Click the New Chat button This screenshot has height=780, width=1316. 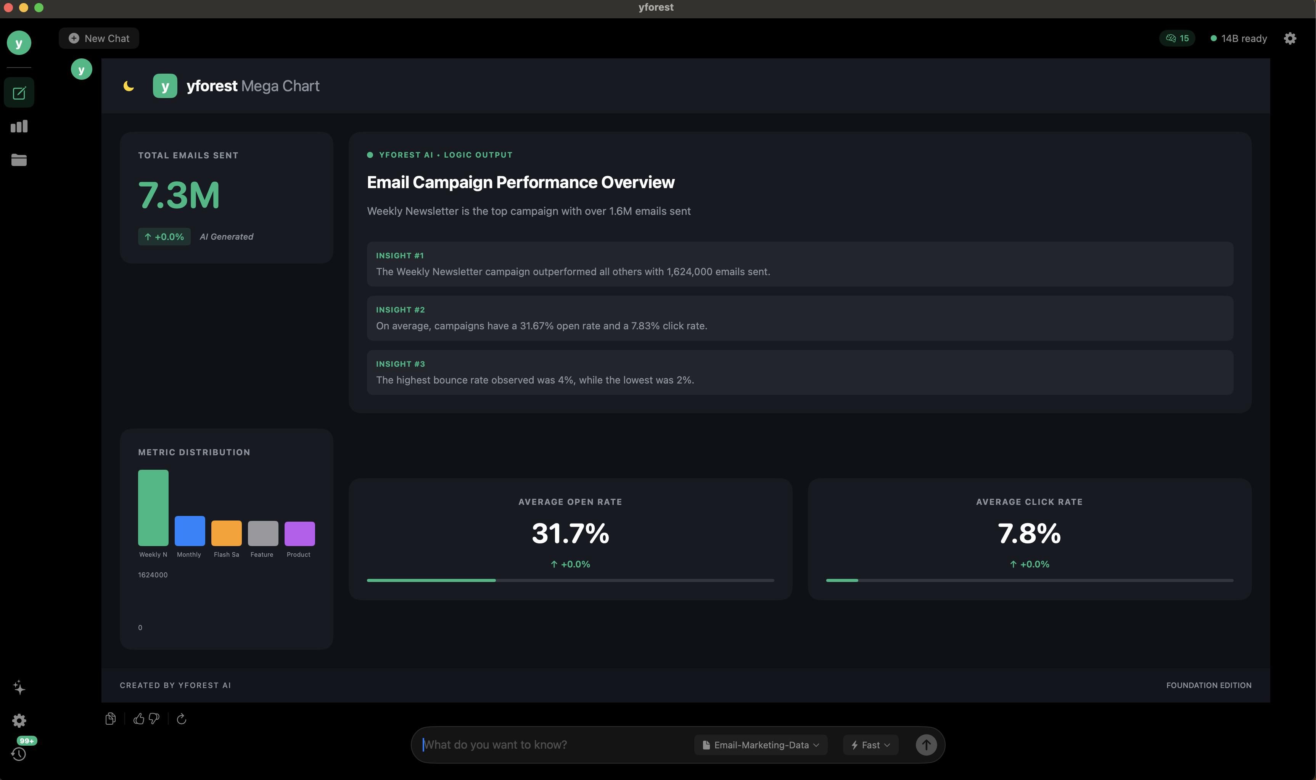pyautogui.click(x=99, y=38)
